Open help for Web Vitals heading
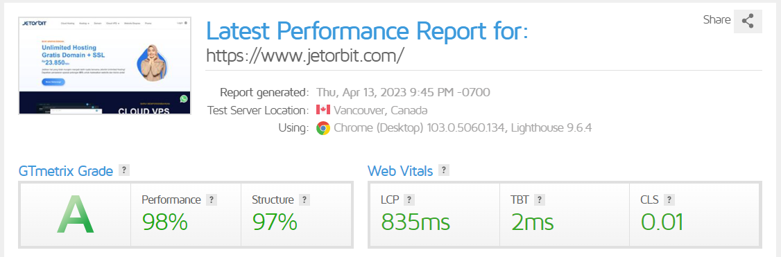 443,170
